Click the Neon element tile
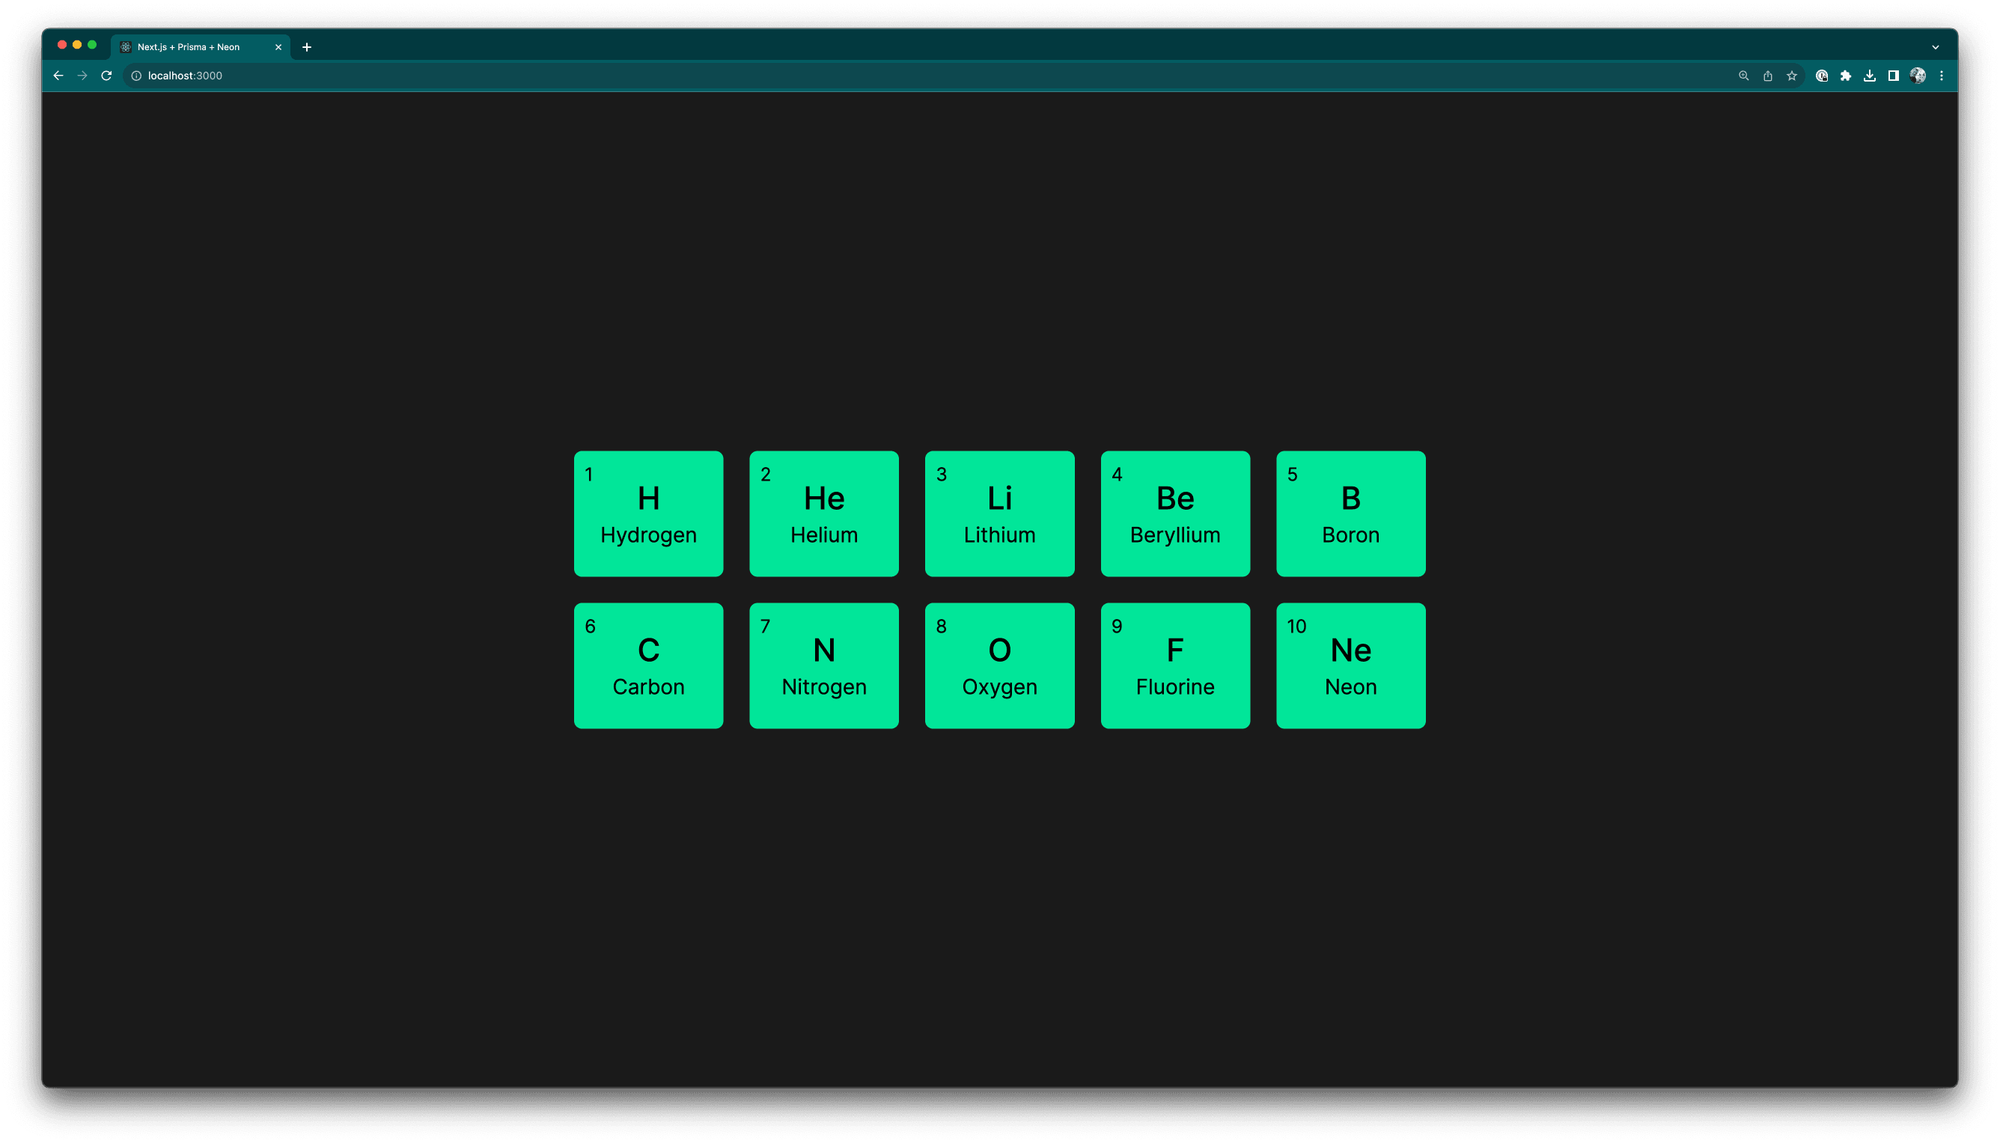The height and width of the screenshot is (1143, 2000). (x=1350, y=665)
